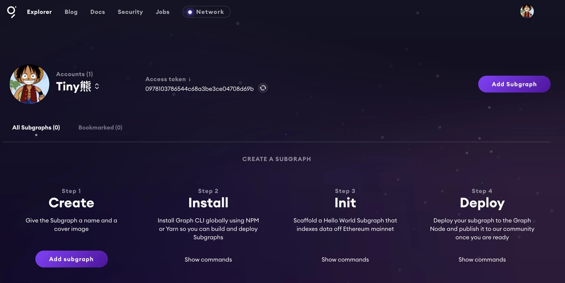The image size is (565, 283).
Task: Open the Docs link in navigation
Action: [x=97, y=12]
